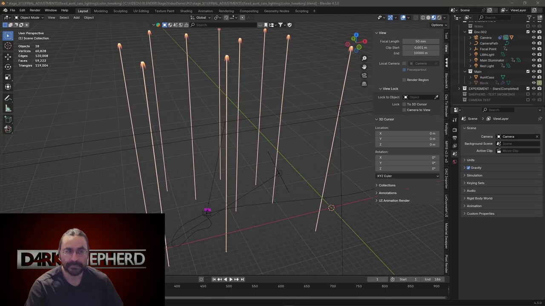Open the View Layer properties tab icon
The width and height of the screenshot is (545, 306).
[x=455, y=146]
